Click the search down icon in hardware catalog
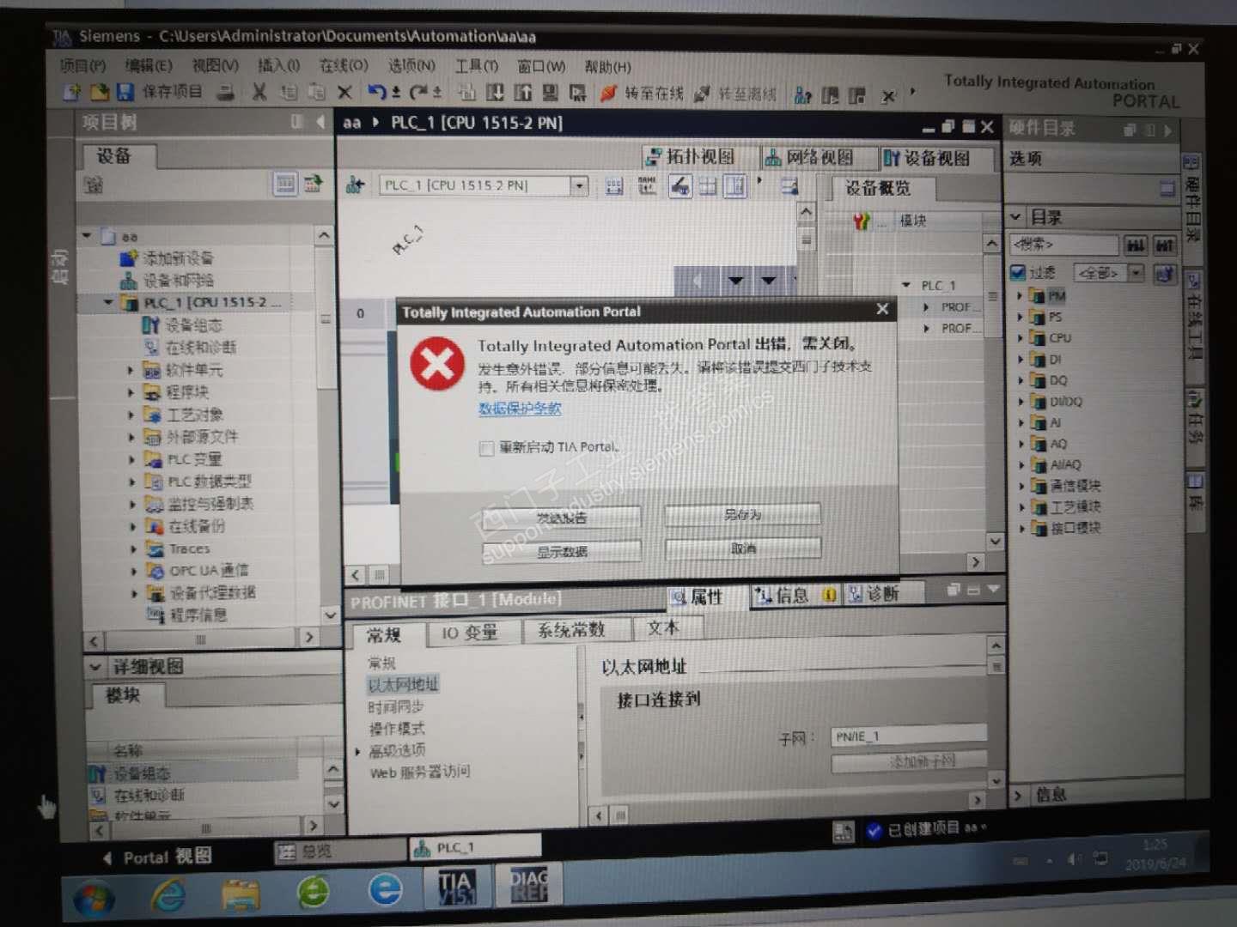The width and height of the screenshot is (1237, 927). coord(1136,245)
